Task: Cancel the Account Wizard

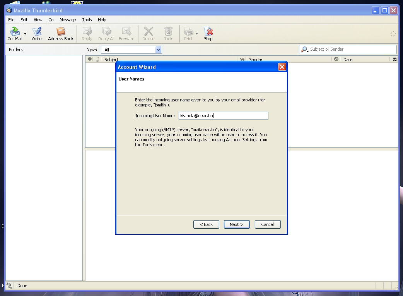Action: pyautogui.click(x=267, y=224)
